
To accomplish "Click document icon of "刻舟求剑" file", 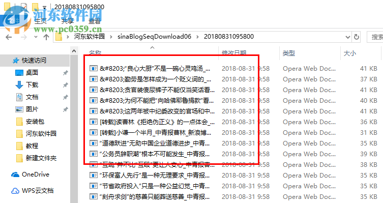I will (x=93, y=197).
